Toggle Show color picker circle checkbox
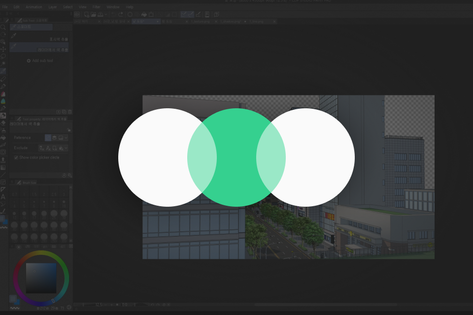 click(x=16, y=157)
